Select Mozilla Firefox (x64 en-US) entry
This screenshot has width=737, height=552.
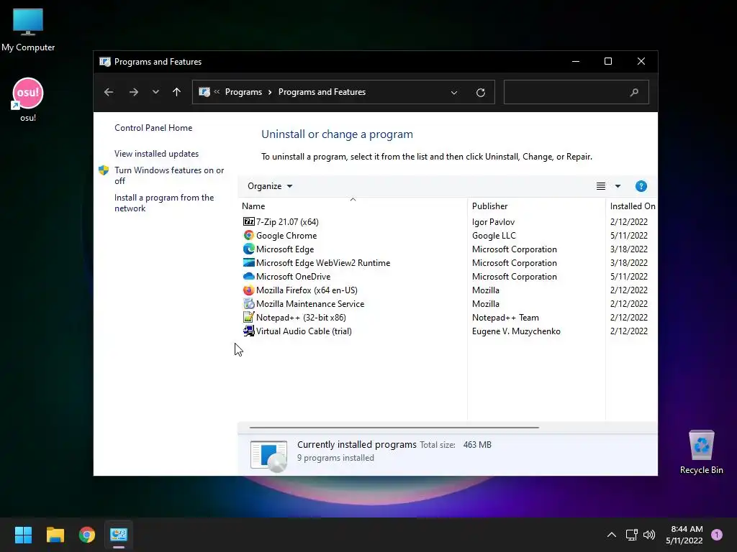click(307, 290)
